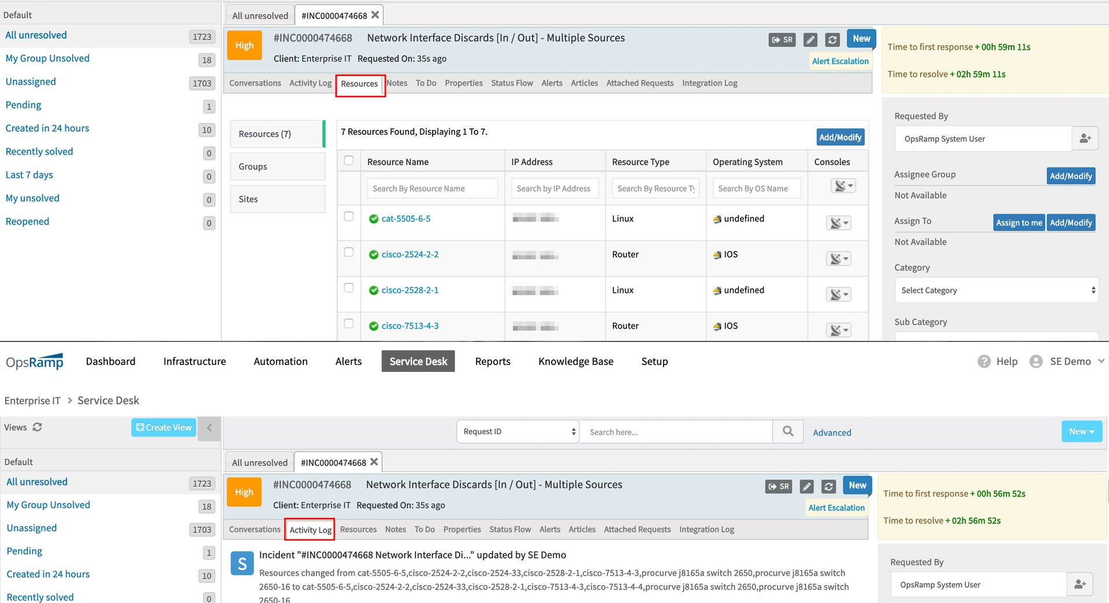Select the checkbox for cisco-2524-2-2
1109x603 pixels.
click(349, 252)
